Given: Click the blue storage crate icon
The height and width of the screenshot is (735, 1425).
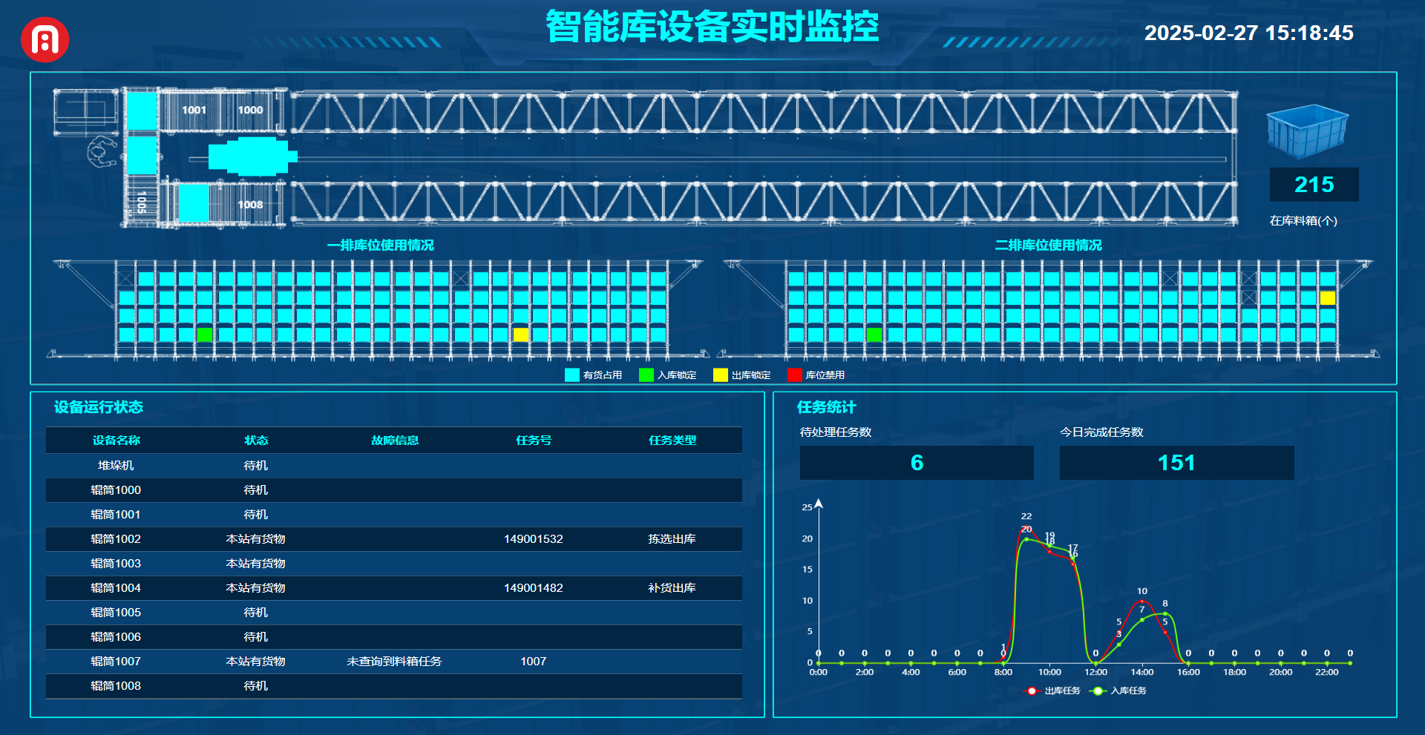Looking at the screenshot, I should 1307,131.
